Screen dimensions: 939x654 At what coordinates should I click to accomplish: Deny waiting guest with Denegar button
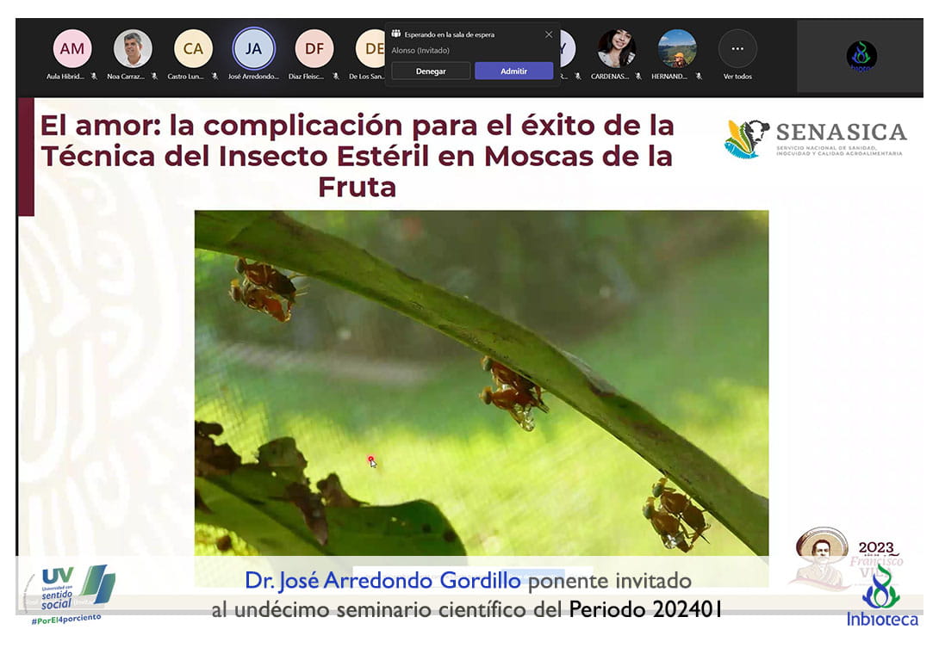tap(431, 71)
